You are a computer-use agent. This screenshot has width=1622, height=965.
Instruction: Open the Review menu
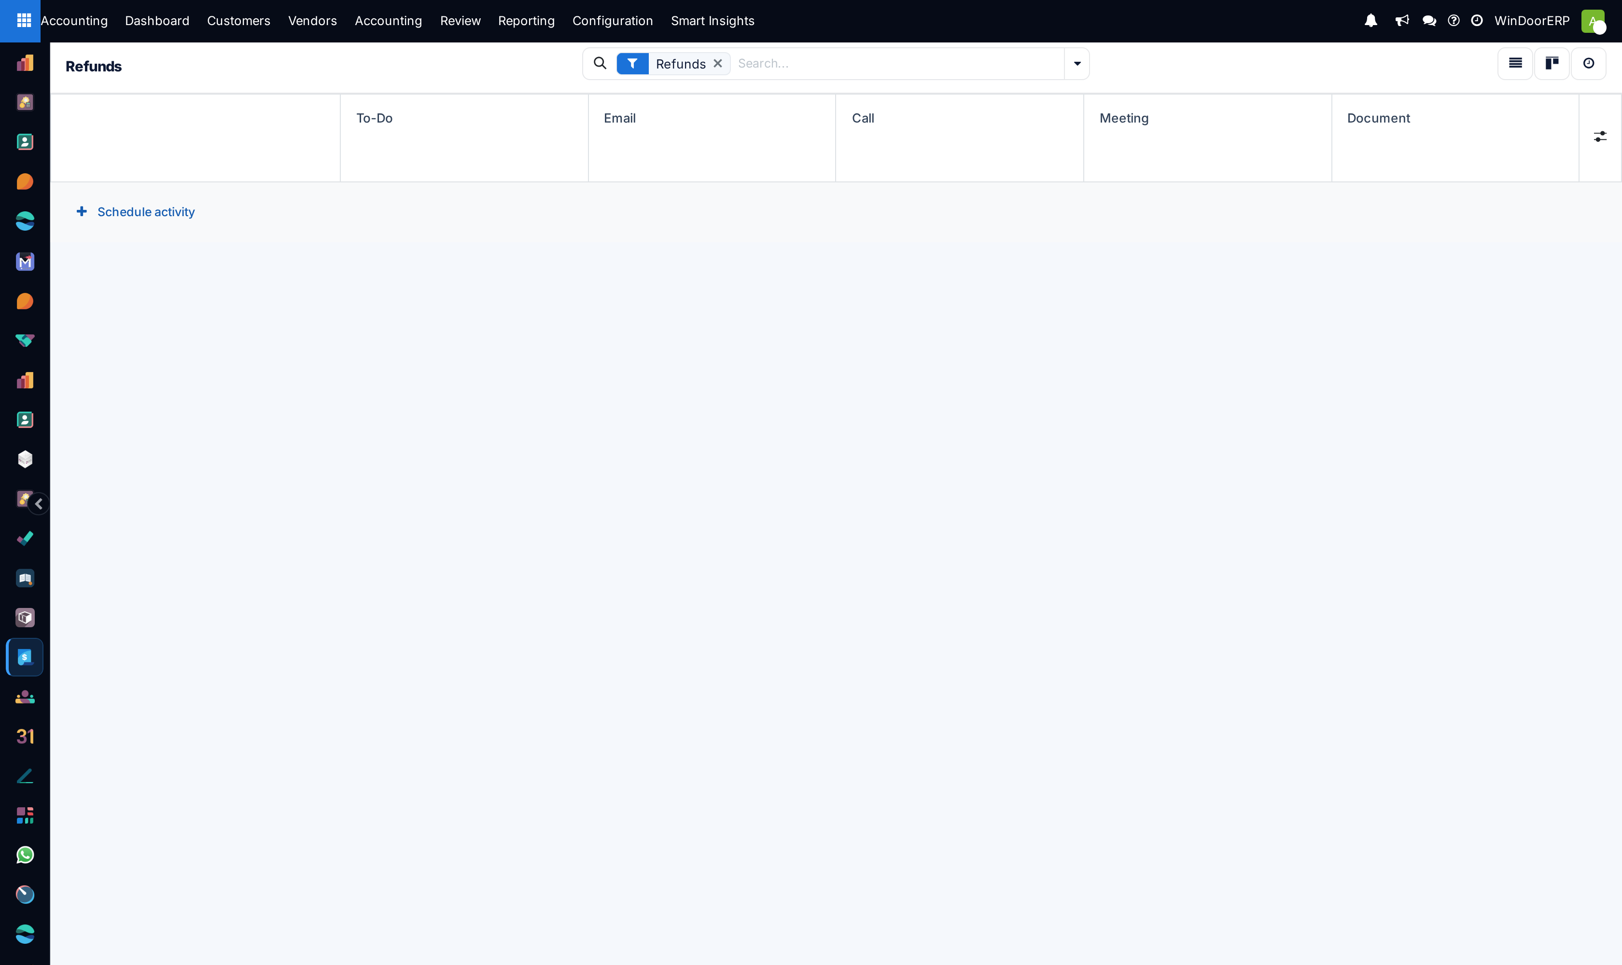pos(460,21)
